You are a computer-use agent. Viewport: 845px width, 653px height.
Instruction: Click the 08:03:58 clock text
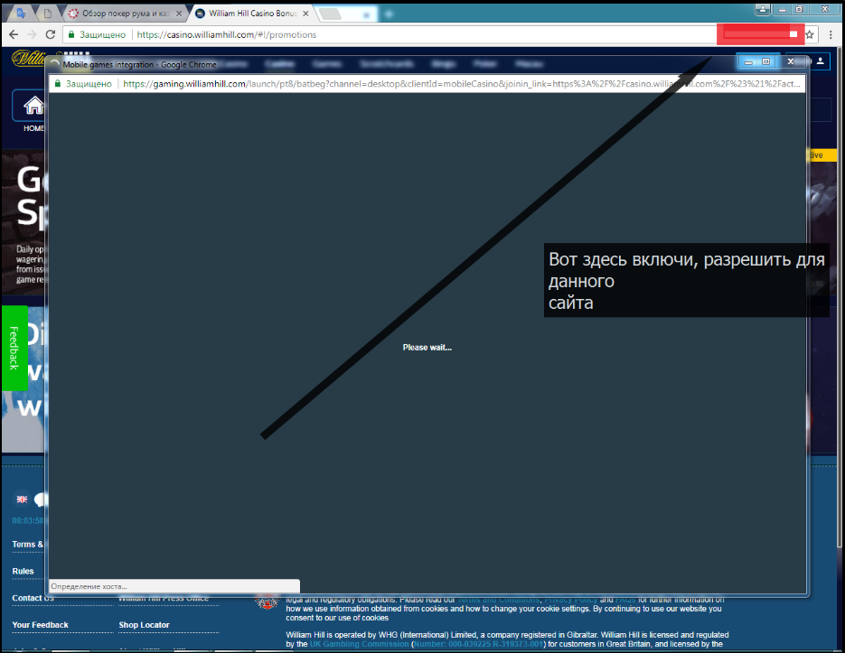click(x=27, y=521)
